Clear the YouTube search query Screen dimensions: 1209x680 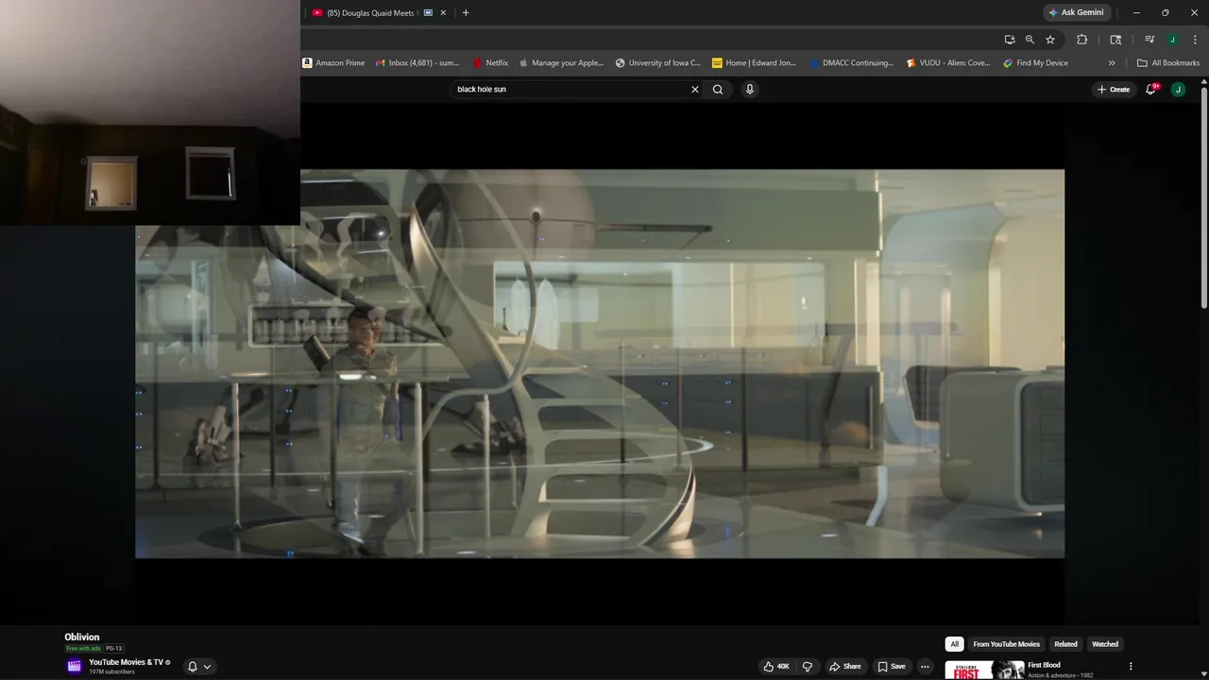pyautogui.click(x=695, y=90)
